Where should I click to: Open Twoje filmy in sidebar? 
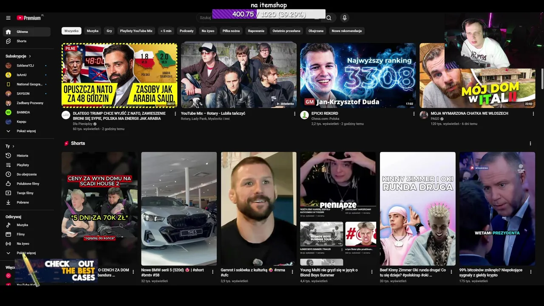[26, 193]
